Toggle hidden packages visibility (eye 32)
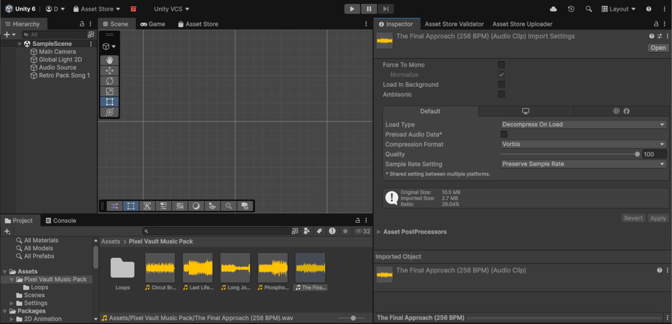Image resolution: width=672 pixels, height=324 pixels. pyautogui.click(x=363, y=231)
